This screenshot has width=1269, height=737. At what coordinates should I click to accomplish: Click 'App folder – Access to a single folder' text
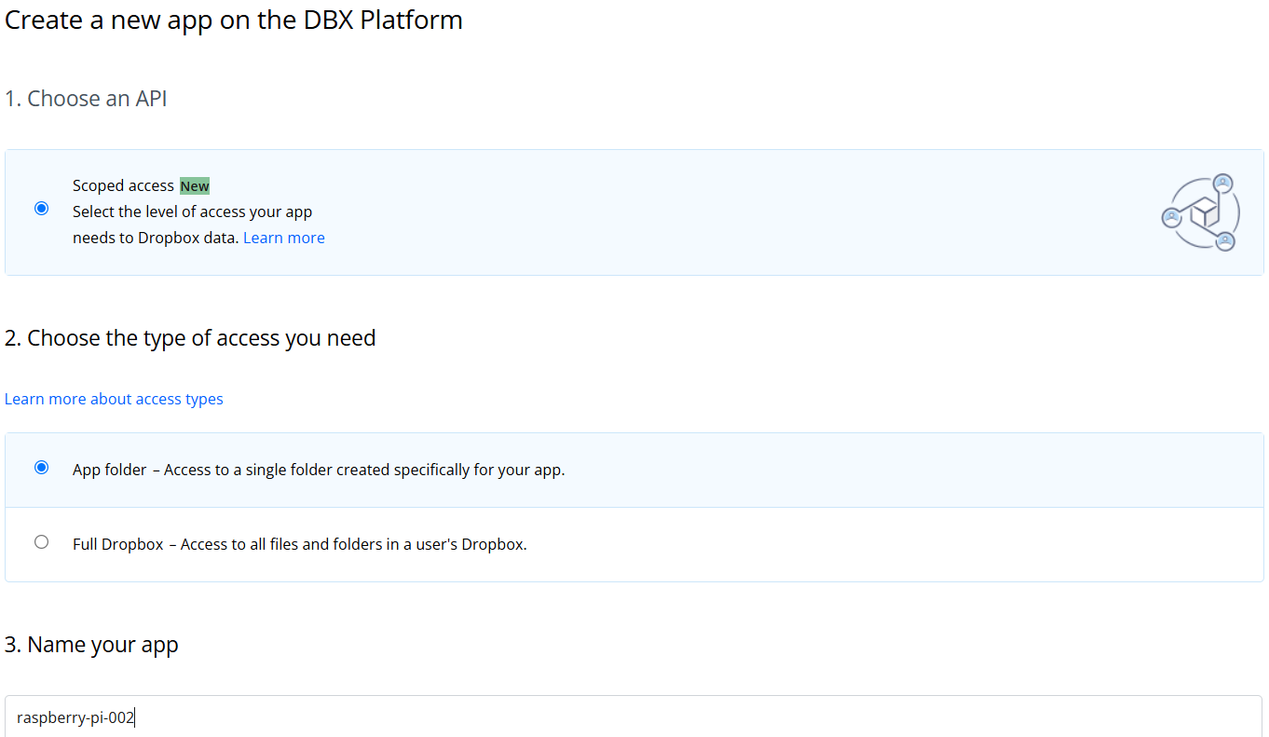click(319, 470)
